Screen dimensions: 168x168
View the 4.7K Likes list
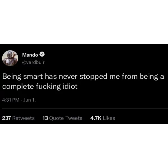point(103,118)
